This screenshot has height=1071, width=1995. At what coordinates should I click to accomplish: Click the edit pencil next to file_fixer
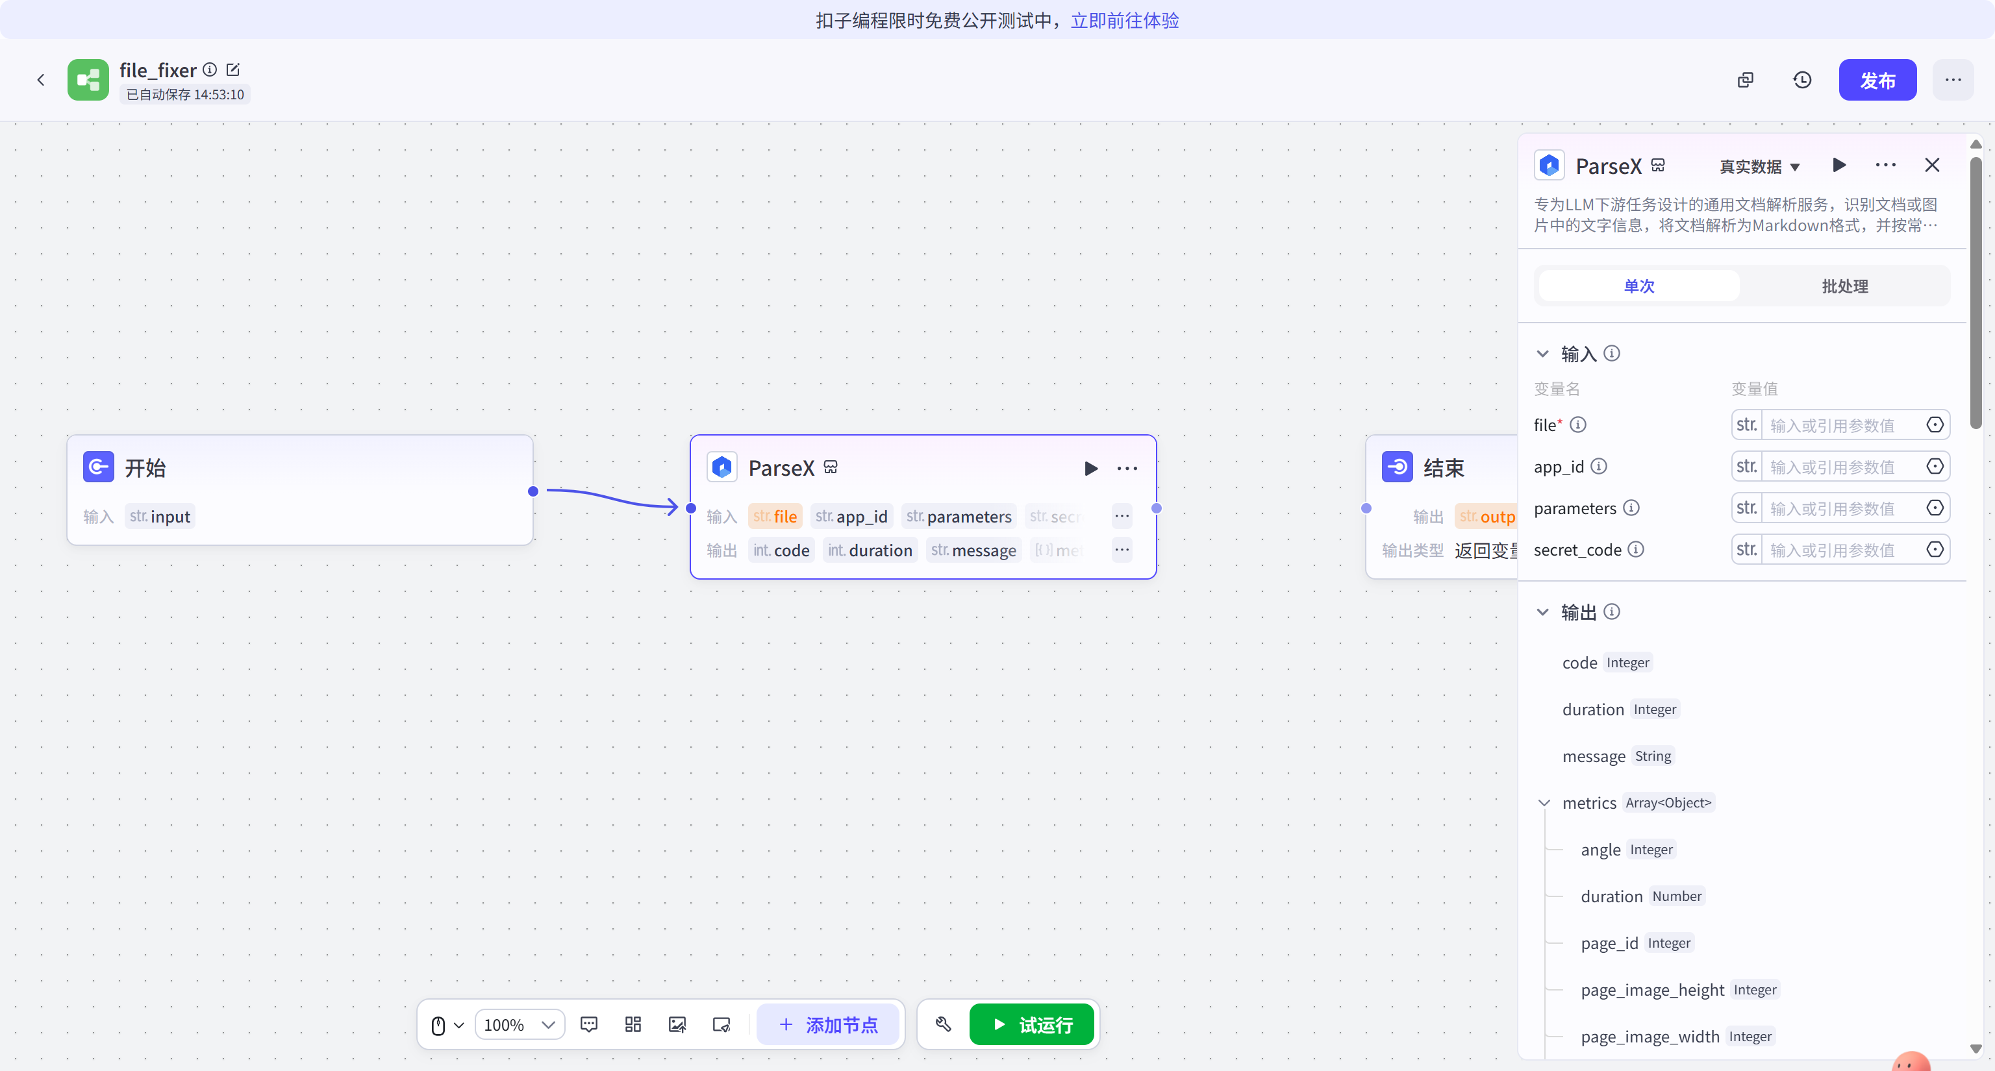click(232, 69)
